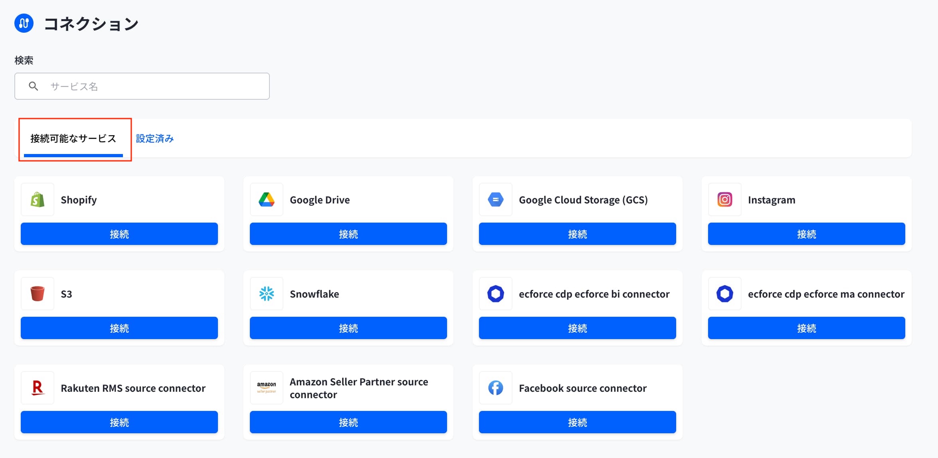Click the Google Cloud Storage hexagon icon
The image size is (938, 458).
pos(496,199)
